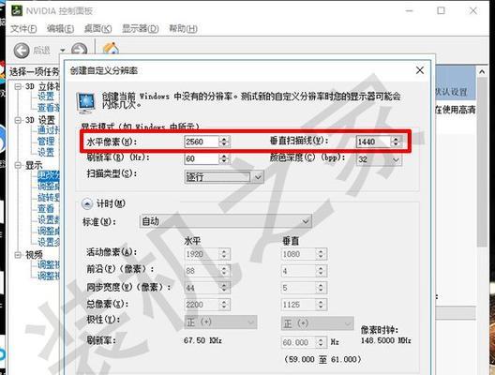Viewport: 495px width, 375px height.
Task: Adjust the 60.000 Hz refresh spinner
Action: tap(322, 342)
